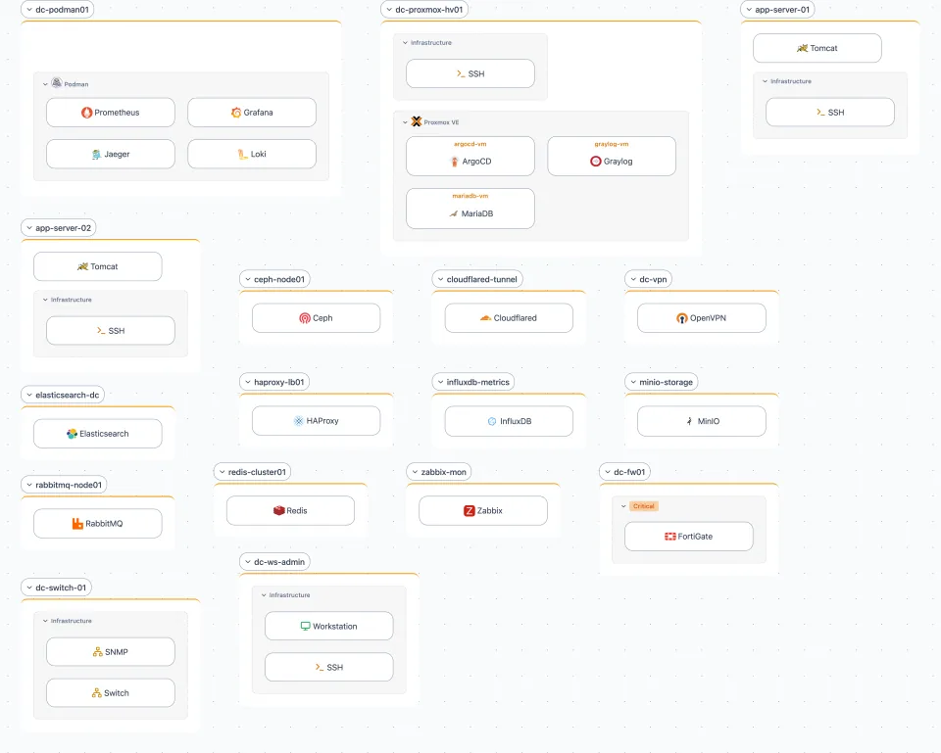Select the Workstation service node

[x=329, y=626]
